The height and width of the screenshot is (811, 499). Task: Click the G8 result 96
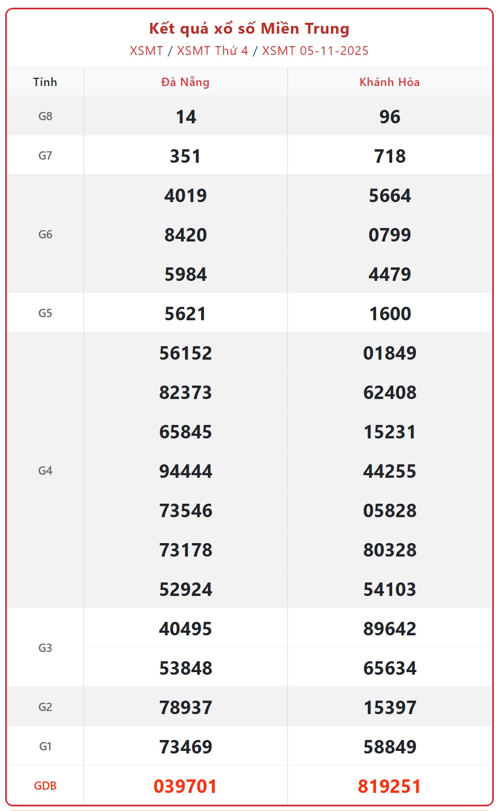click(390, 117)
